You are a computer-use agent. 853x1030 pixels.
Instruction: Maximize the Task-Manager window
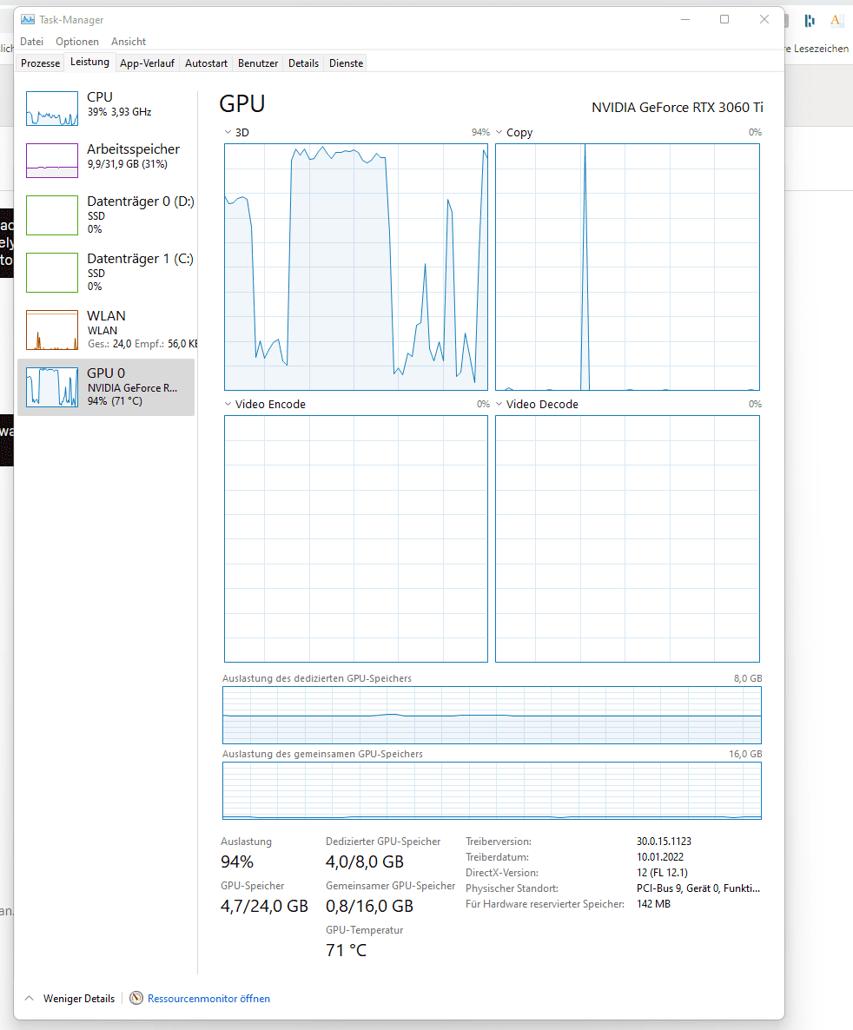click(724, 20)
